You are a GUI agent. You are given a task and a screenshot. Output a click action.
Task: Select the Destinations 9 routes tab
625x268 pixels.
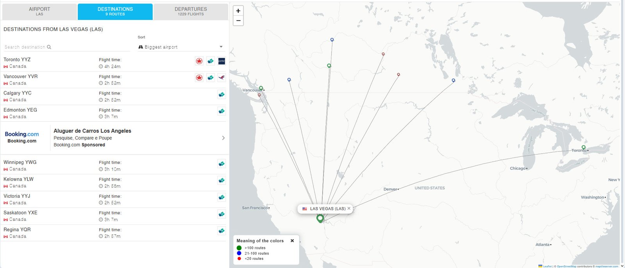pos(115,11)
